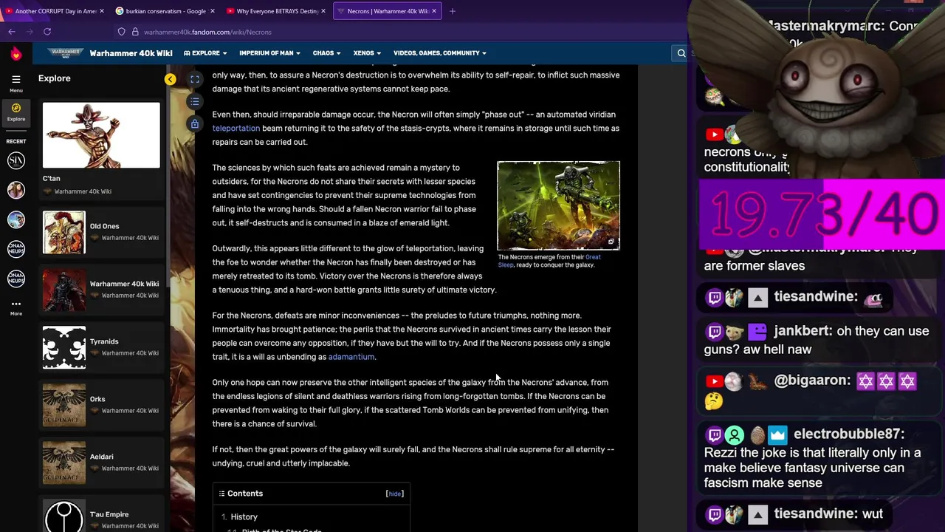945x532 pixels.
Task: Reload the page with refresh icon
Action: tap(47, 32)
